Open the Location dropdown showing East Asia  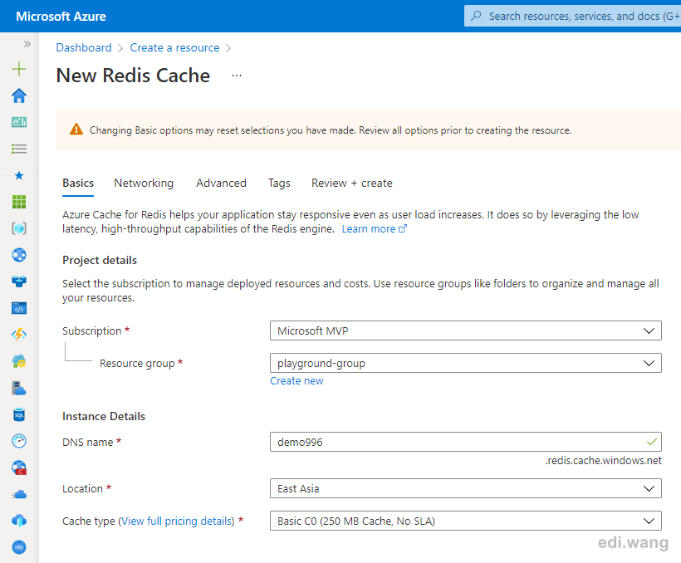click(466, 488)
